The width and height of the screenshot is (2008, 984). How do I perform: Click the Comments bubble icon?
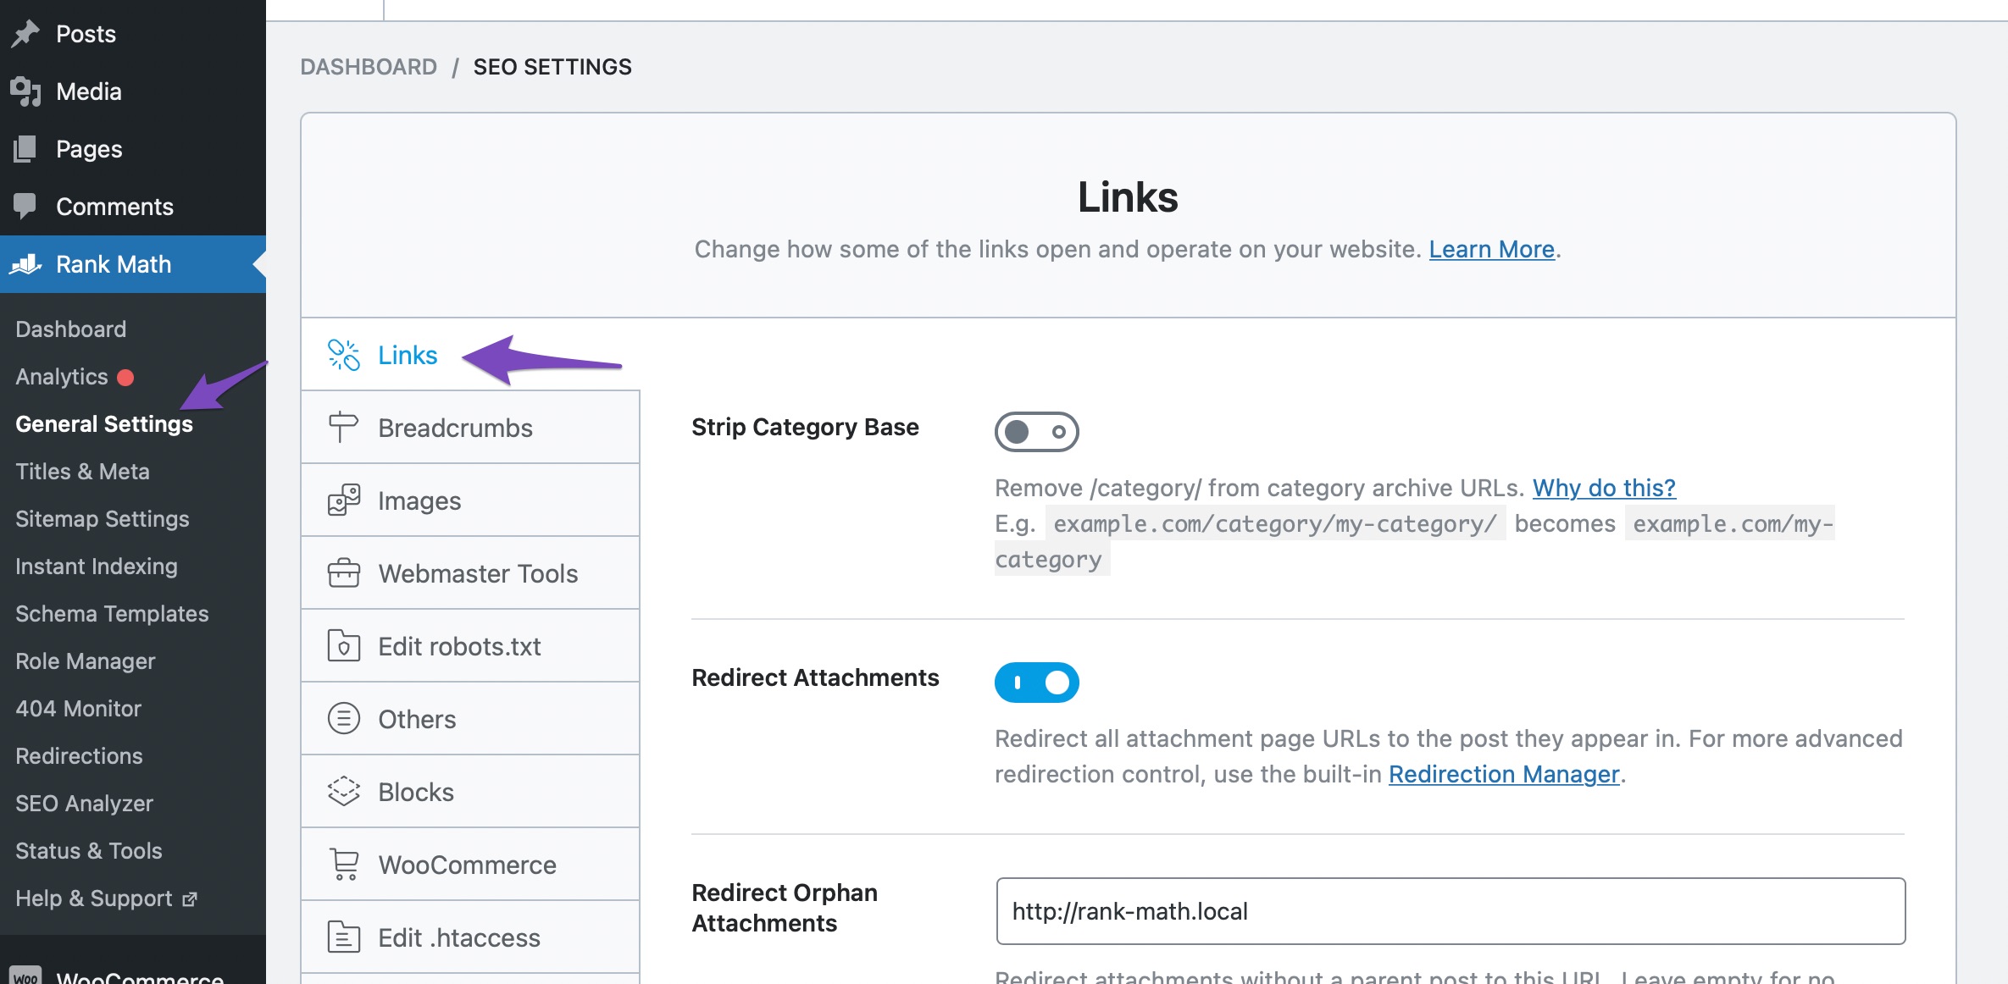click(x=25, y=206)
